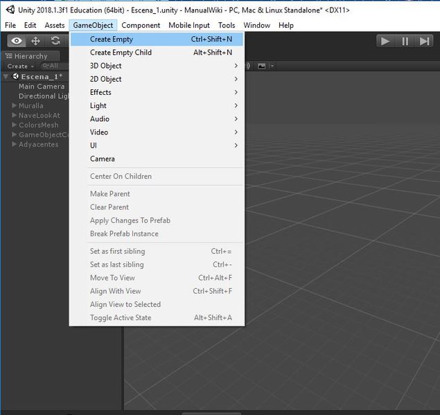
Task: Open the Video submenu
Action: [x=157, y=132]
